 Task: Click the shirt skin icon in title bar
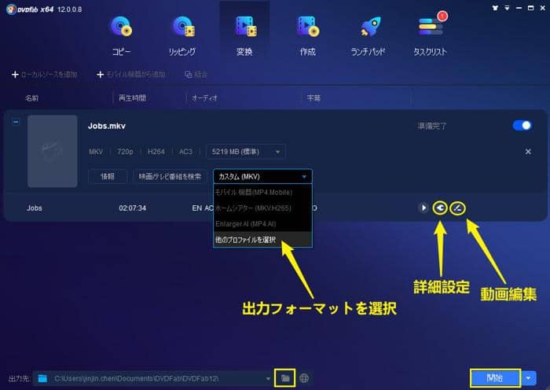(x=495, y=8)
